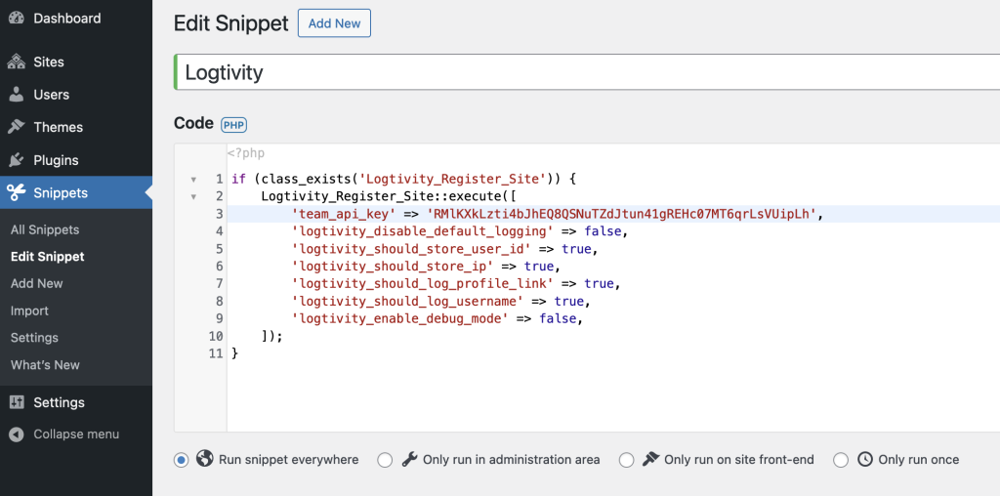1000x496 pixels.
Task: Select Run snippet everywhere radio button
Action: (181, 460)
